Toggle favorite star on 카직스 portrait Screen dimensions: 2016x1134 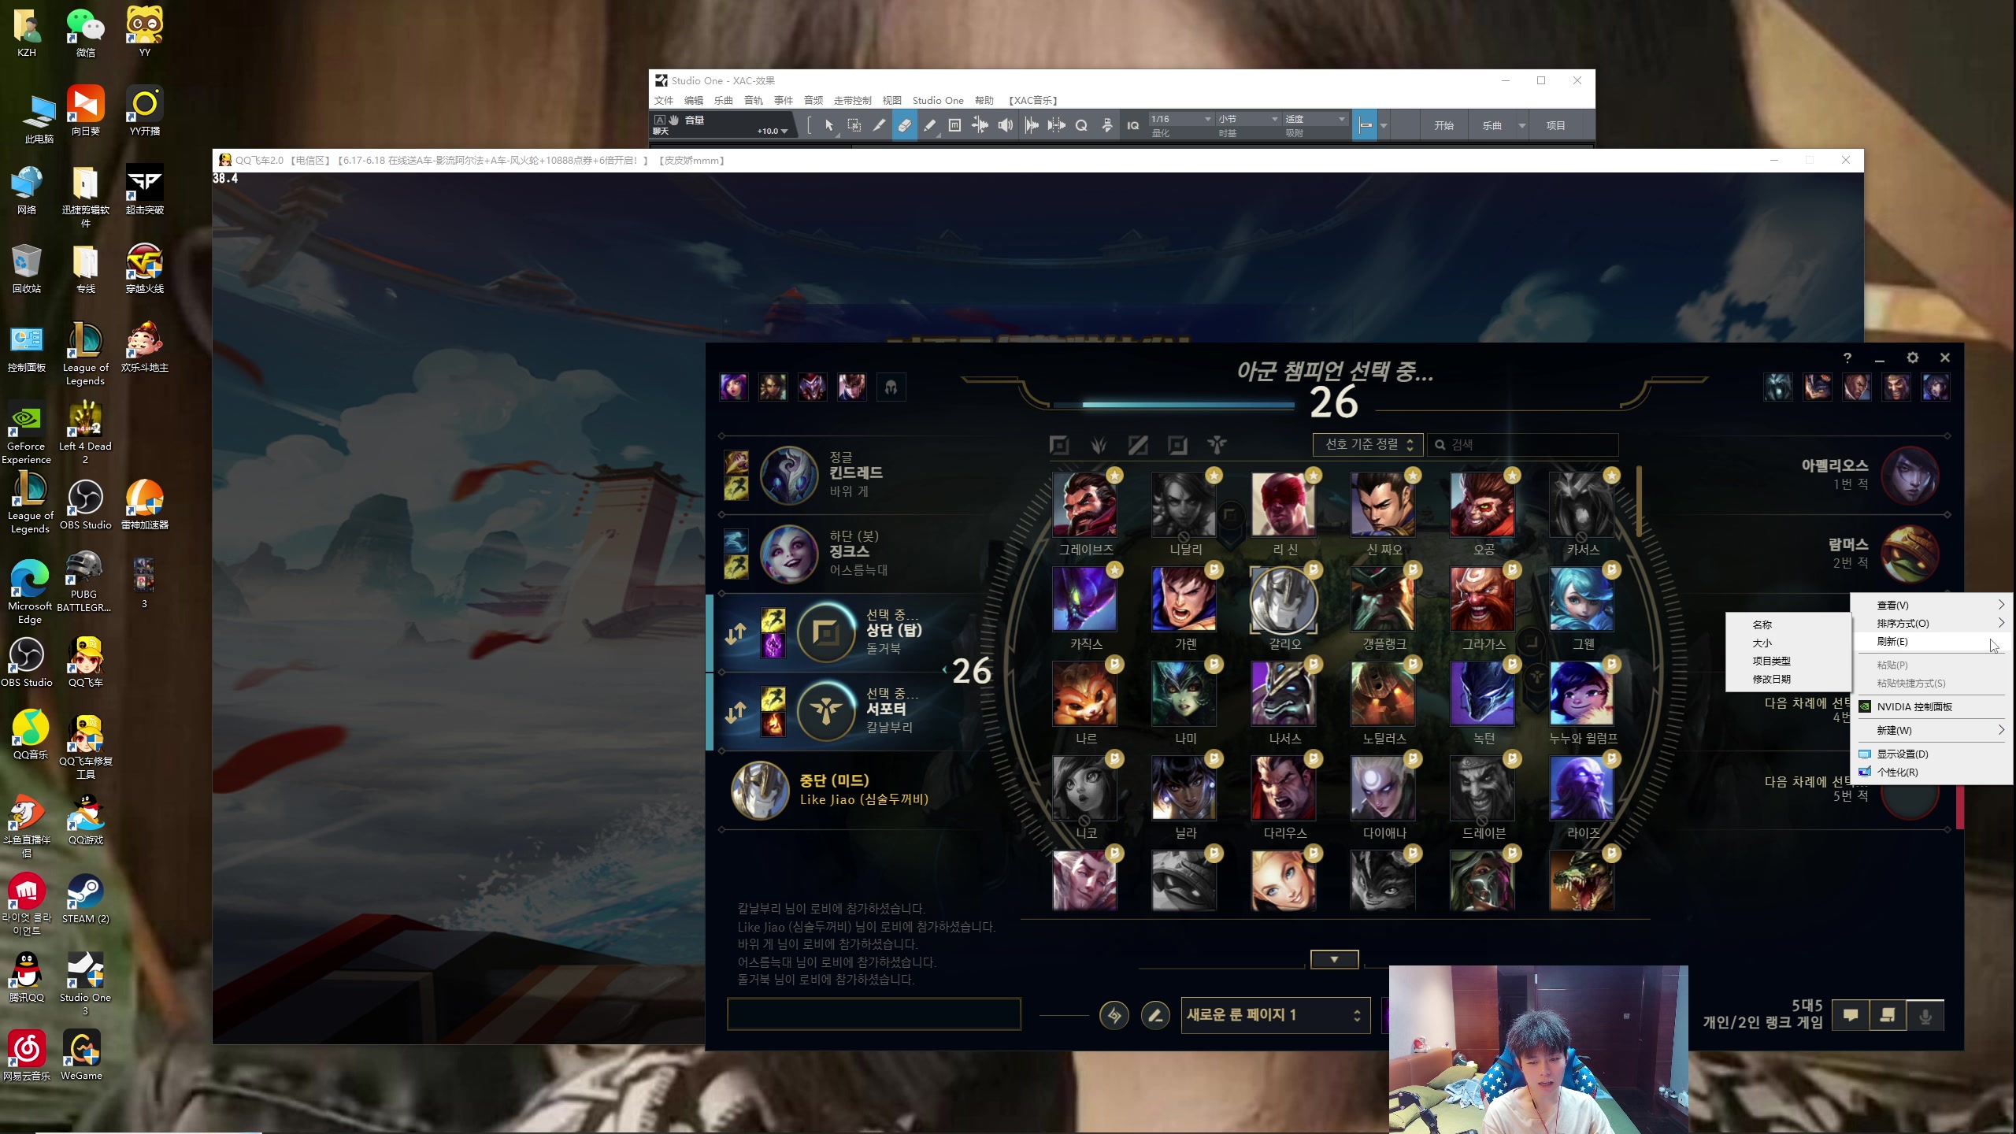[x=1114, y=569]
